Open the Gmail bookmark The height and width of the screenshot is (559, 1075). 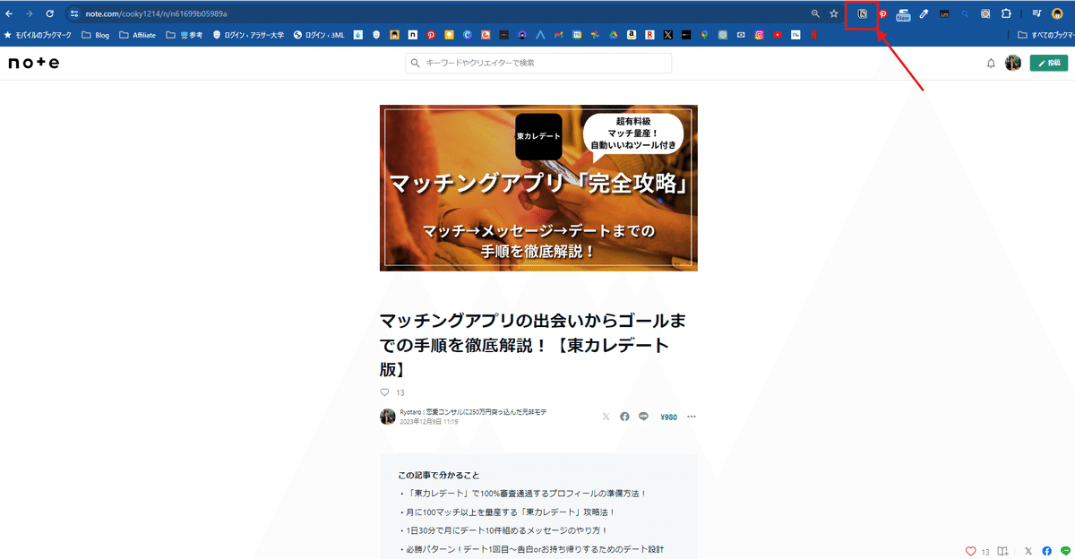(558, 36)
